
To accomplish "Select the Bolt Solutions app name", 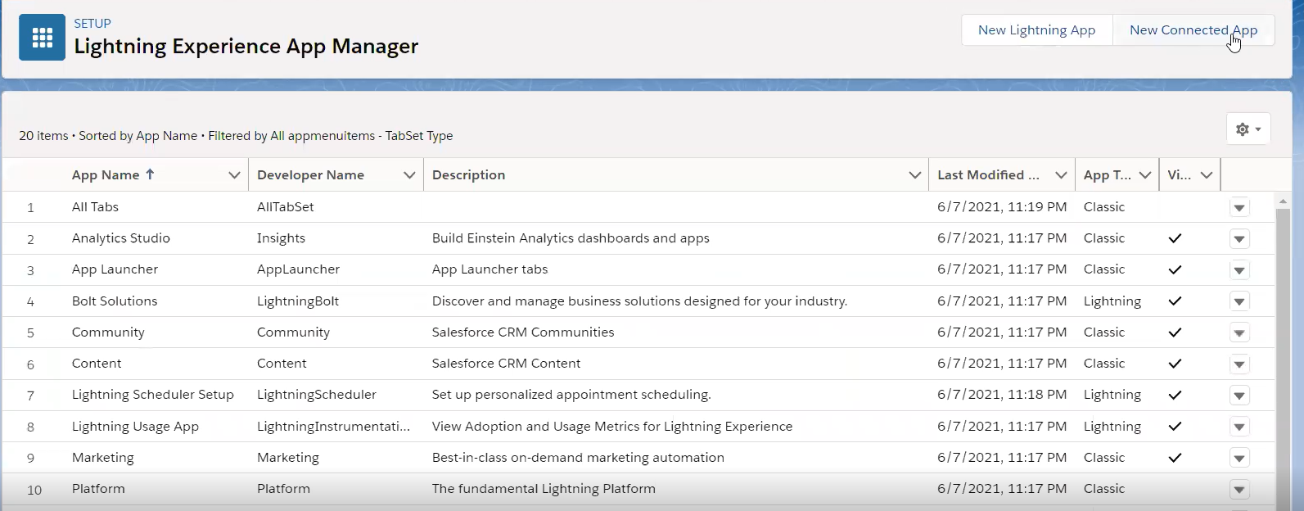I will [115, 301].
